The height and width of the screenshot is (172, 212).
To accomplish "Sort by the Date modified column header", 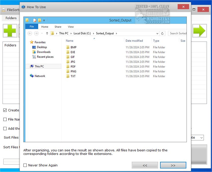I will pyautogui.click(x=134, y=41).
